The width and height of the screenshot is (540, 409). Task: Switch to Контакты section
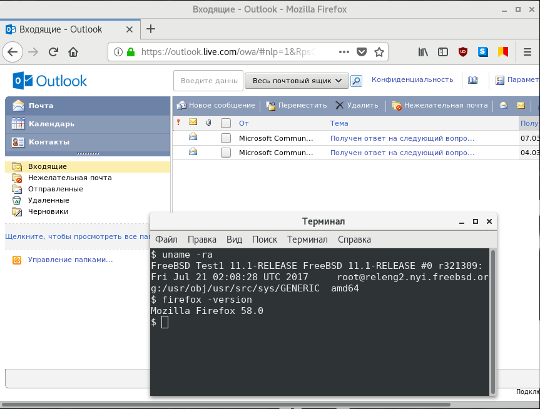coord(88,142)
